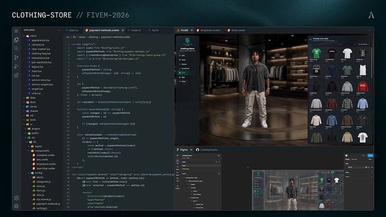Open the Extensions view

coord(16,76)
